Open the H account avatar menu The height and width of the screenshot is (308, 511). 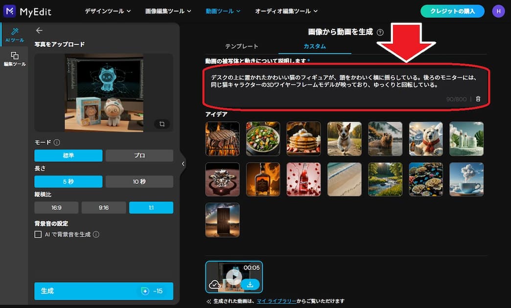click(498, 10)
